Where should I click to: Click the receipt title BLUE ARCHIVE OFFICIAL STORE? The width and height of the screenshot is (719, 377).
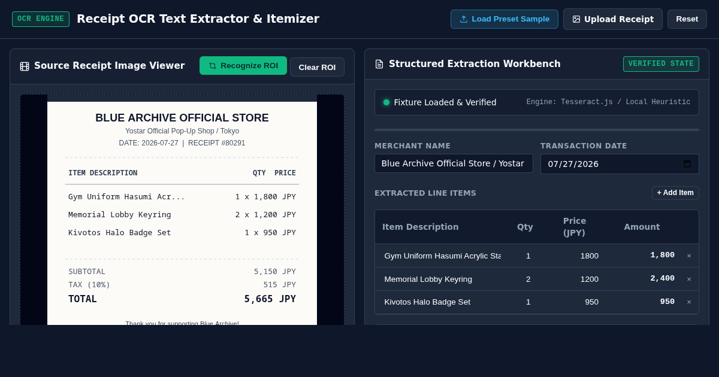[x=182, y=118]
